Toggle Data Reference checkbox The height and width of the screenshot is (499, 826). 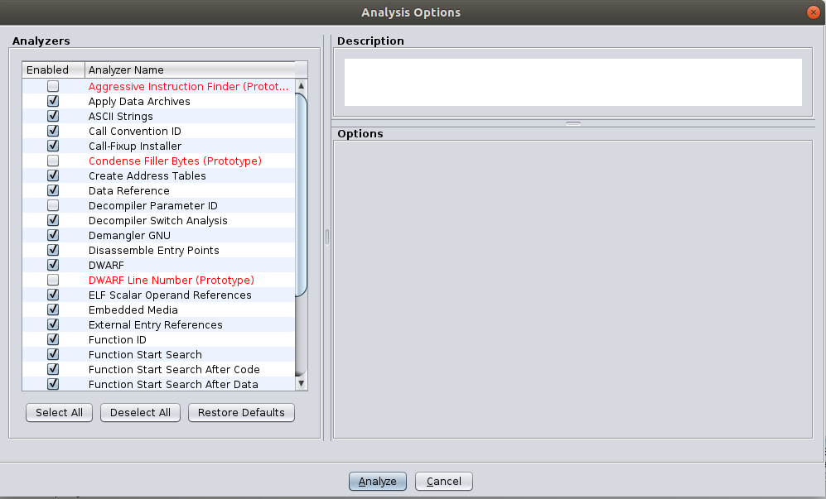coord(53,190)
